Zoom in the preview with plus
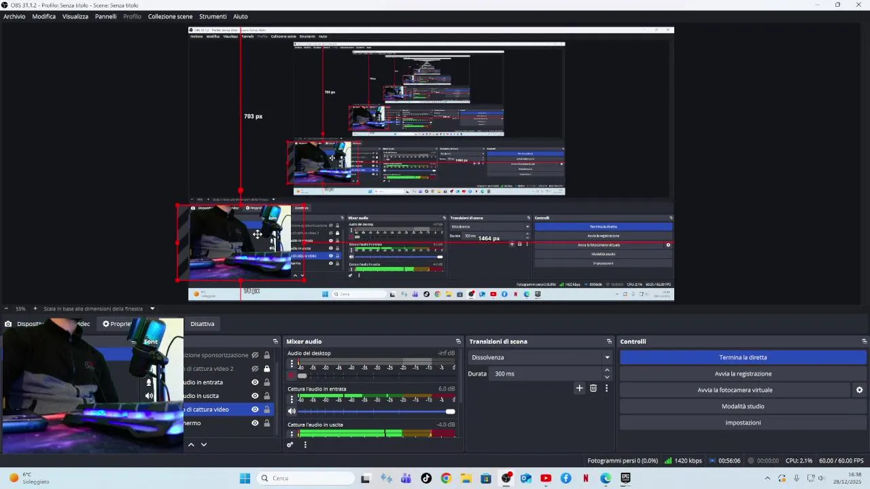870x489 pixels. (x=35, y=308)
